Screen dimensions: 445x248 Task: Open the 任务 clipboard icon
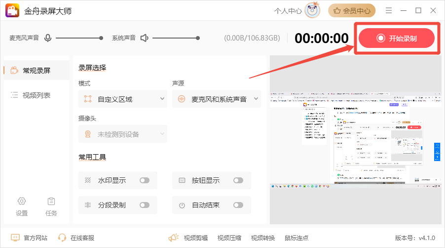[51, 201]
